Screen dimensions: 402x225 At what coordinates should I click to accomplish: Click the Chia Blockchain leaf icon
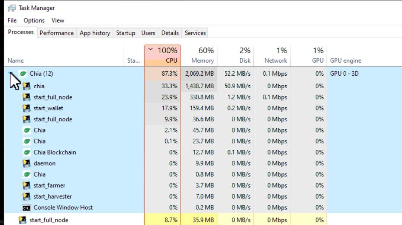coord(27,152)
